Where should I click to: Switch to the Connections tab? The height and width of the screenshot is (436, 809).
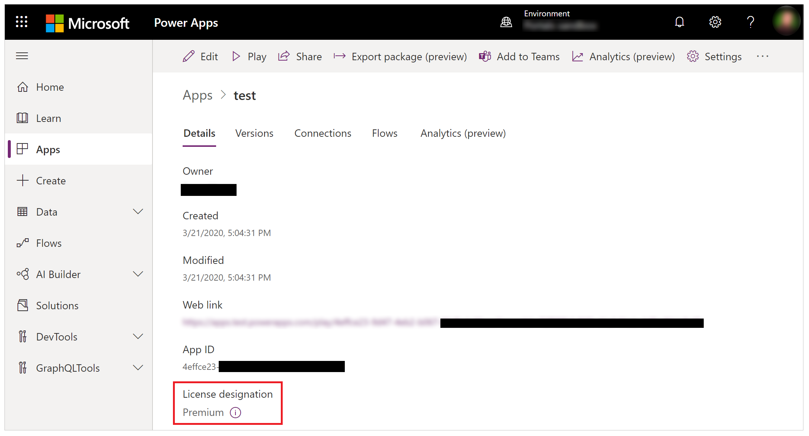coord(323,133)
